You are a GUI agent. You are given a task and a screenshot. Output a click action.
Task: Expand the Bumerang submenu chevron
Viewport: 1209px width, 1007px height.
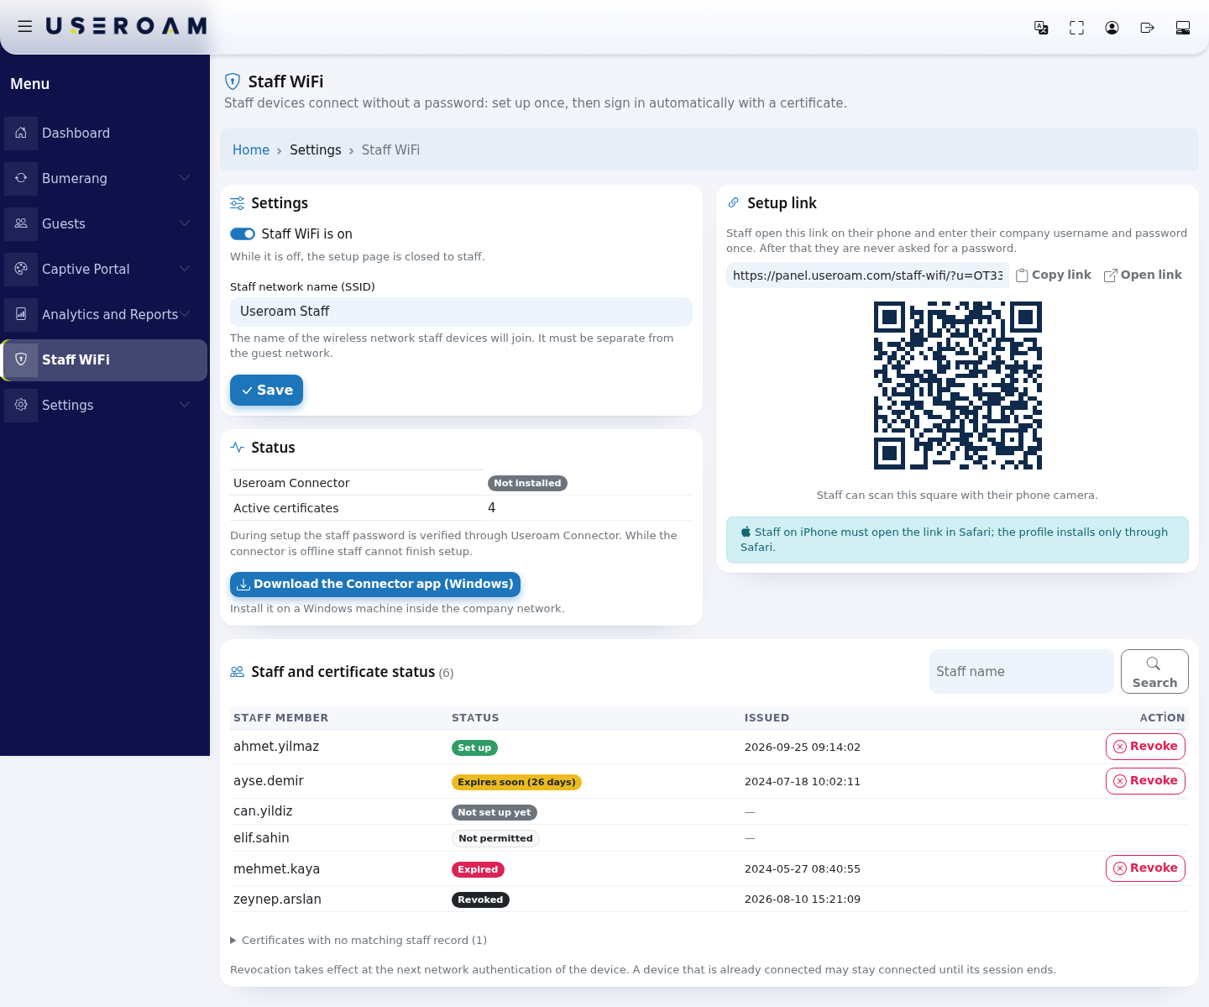pos(185,178)
